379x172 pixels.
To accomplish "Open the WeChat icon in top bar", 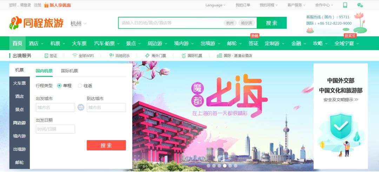I will pyautogui.click(x=360, y=5).
